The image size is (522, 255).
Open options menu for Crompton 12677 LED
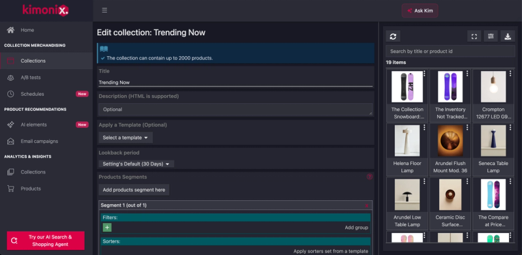point(510,74)
